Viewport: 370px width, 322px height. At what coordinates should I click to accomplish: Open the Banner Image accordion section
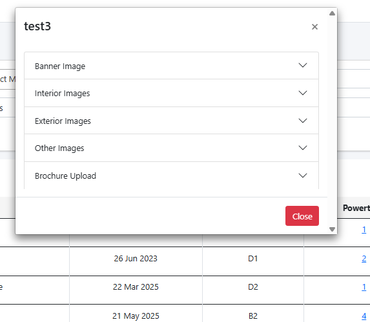(x=172, y=66)
